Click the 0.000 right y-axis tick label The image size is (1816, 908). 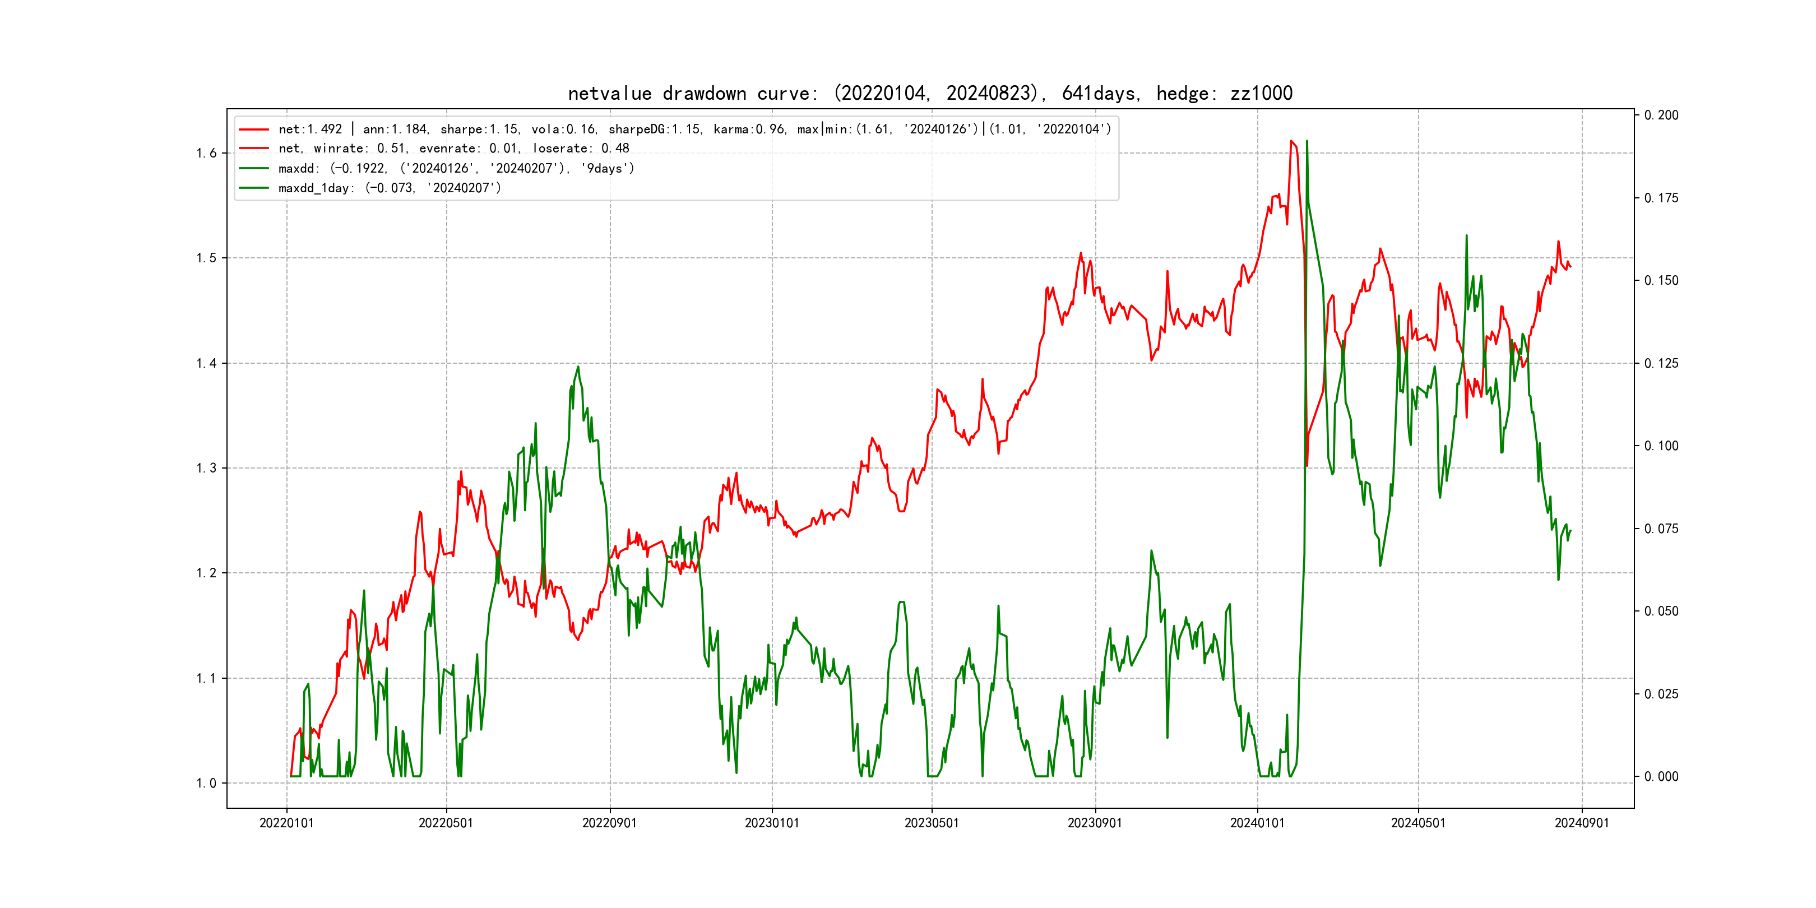[x=1661, y=777]
